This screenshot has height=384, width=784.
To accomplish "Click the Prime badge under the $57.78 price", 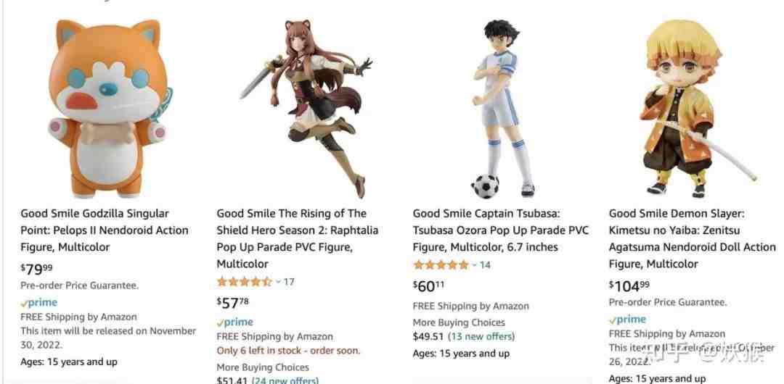I will (x=235, y=322).
